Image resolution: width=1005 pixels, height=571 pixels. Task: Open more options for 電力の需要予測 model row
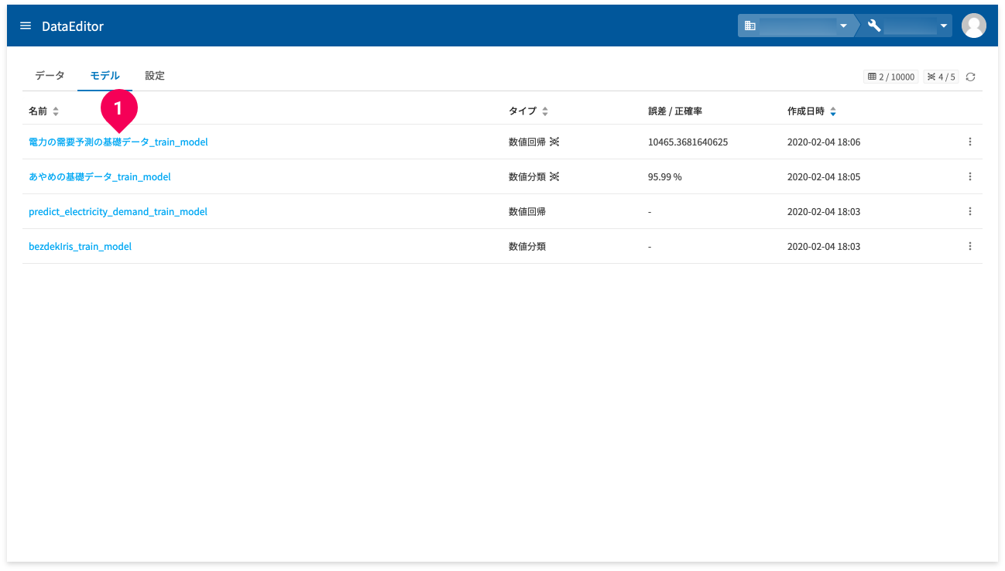(969, 142)
